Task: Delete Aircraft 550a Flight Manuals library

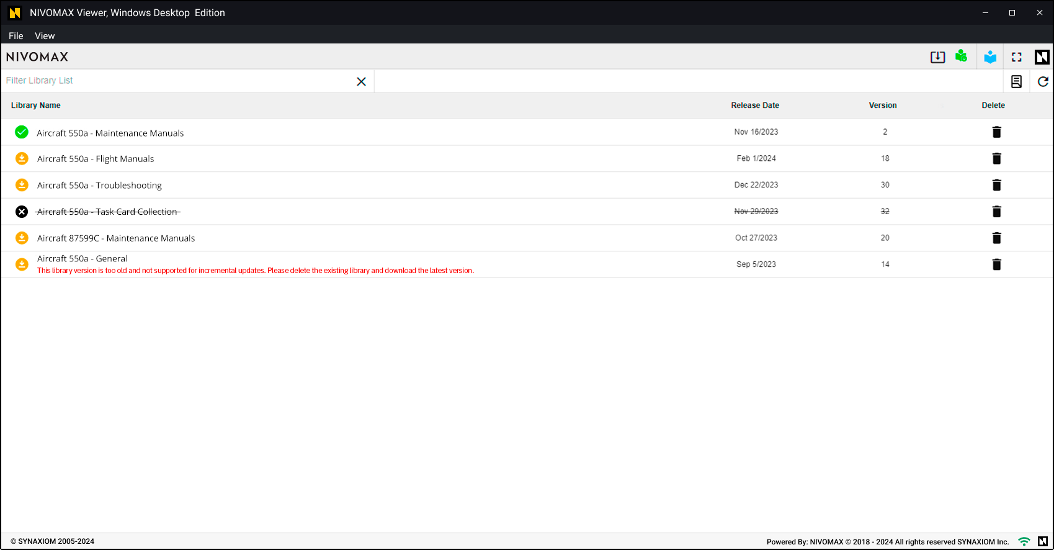Action: click(996, 158)
